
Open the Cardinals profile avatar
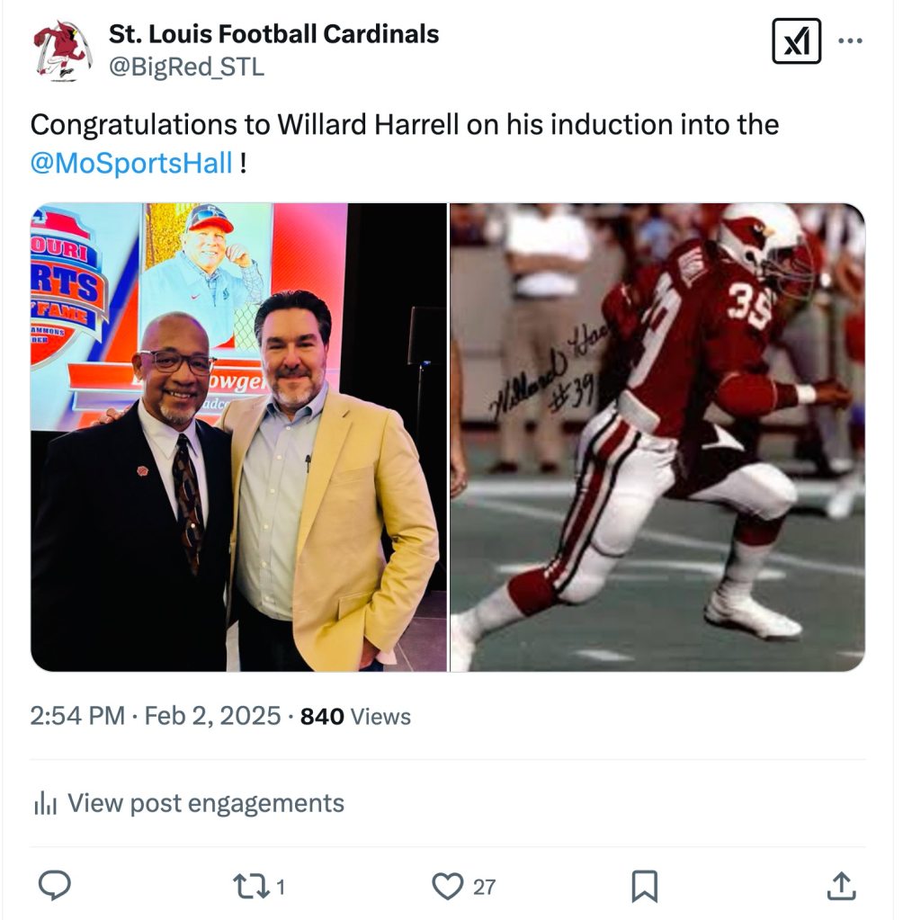pyautogui.click(x=62, y=50)
